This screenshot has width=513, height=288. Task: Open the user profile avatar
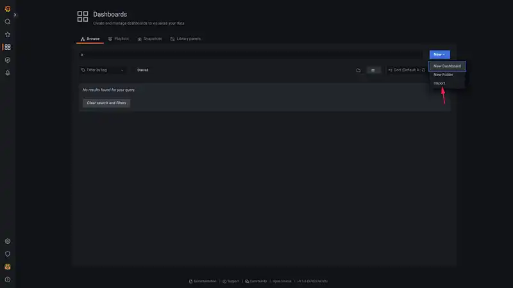pos(8,267)
